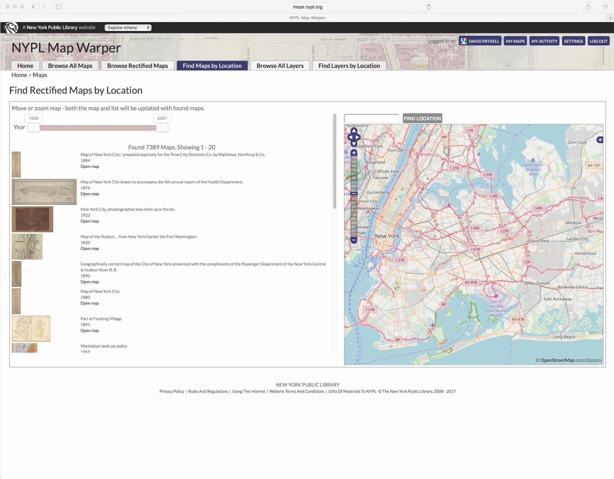
Task: Click the Privacy Policy footer link
Action: 172,391
